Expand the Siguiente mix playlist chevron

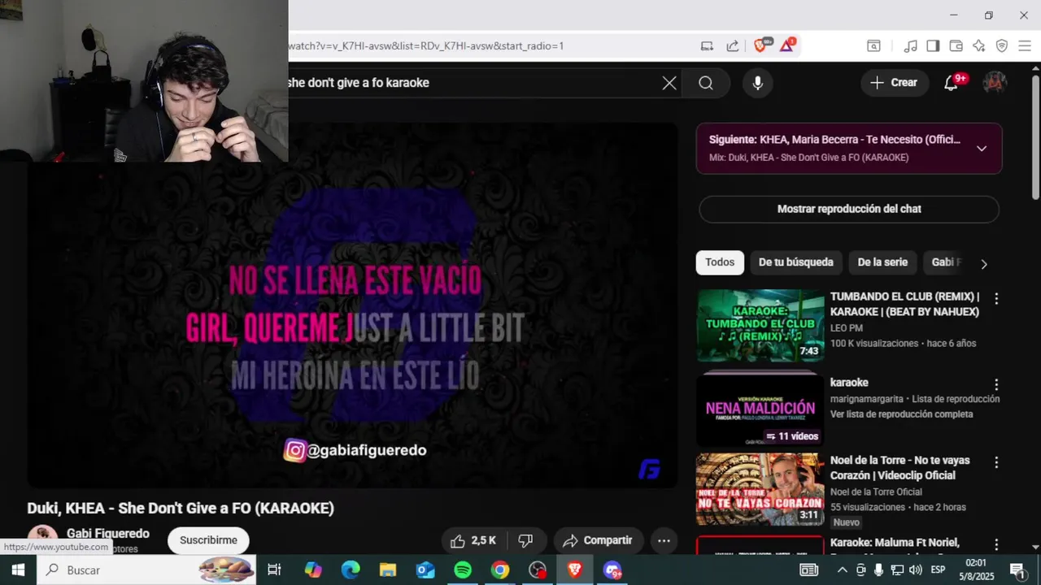(x=982, y=149)
